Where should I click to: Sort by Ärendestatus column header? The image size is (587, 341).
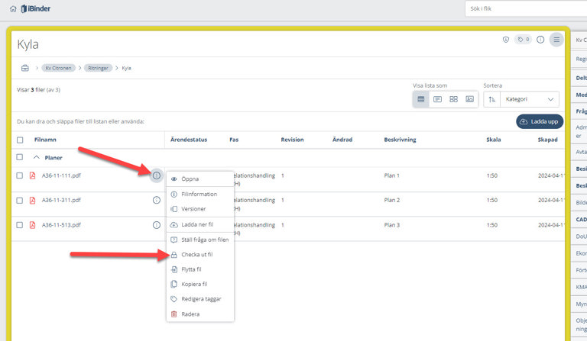click(x=189, y=140)
